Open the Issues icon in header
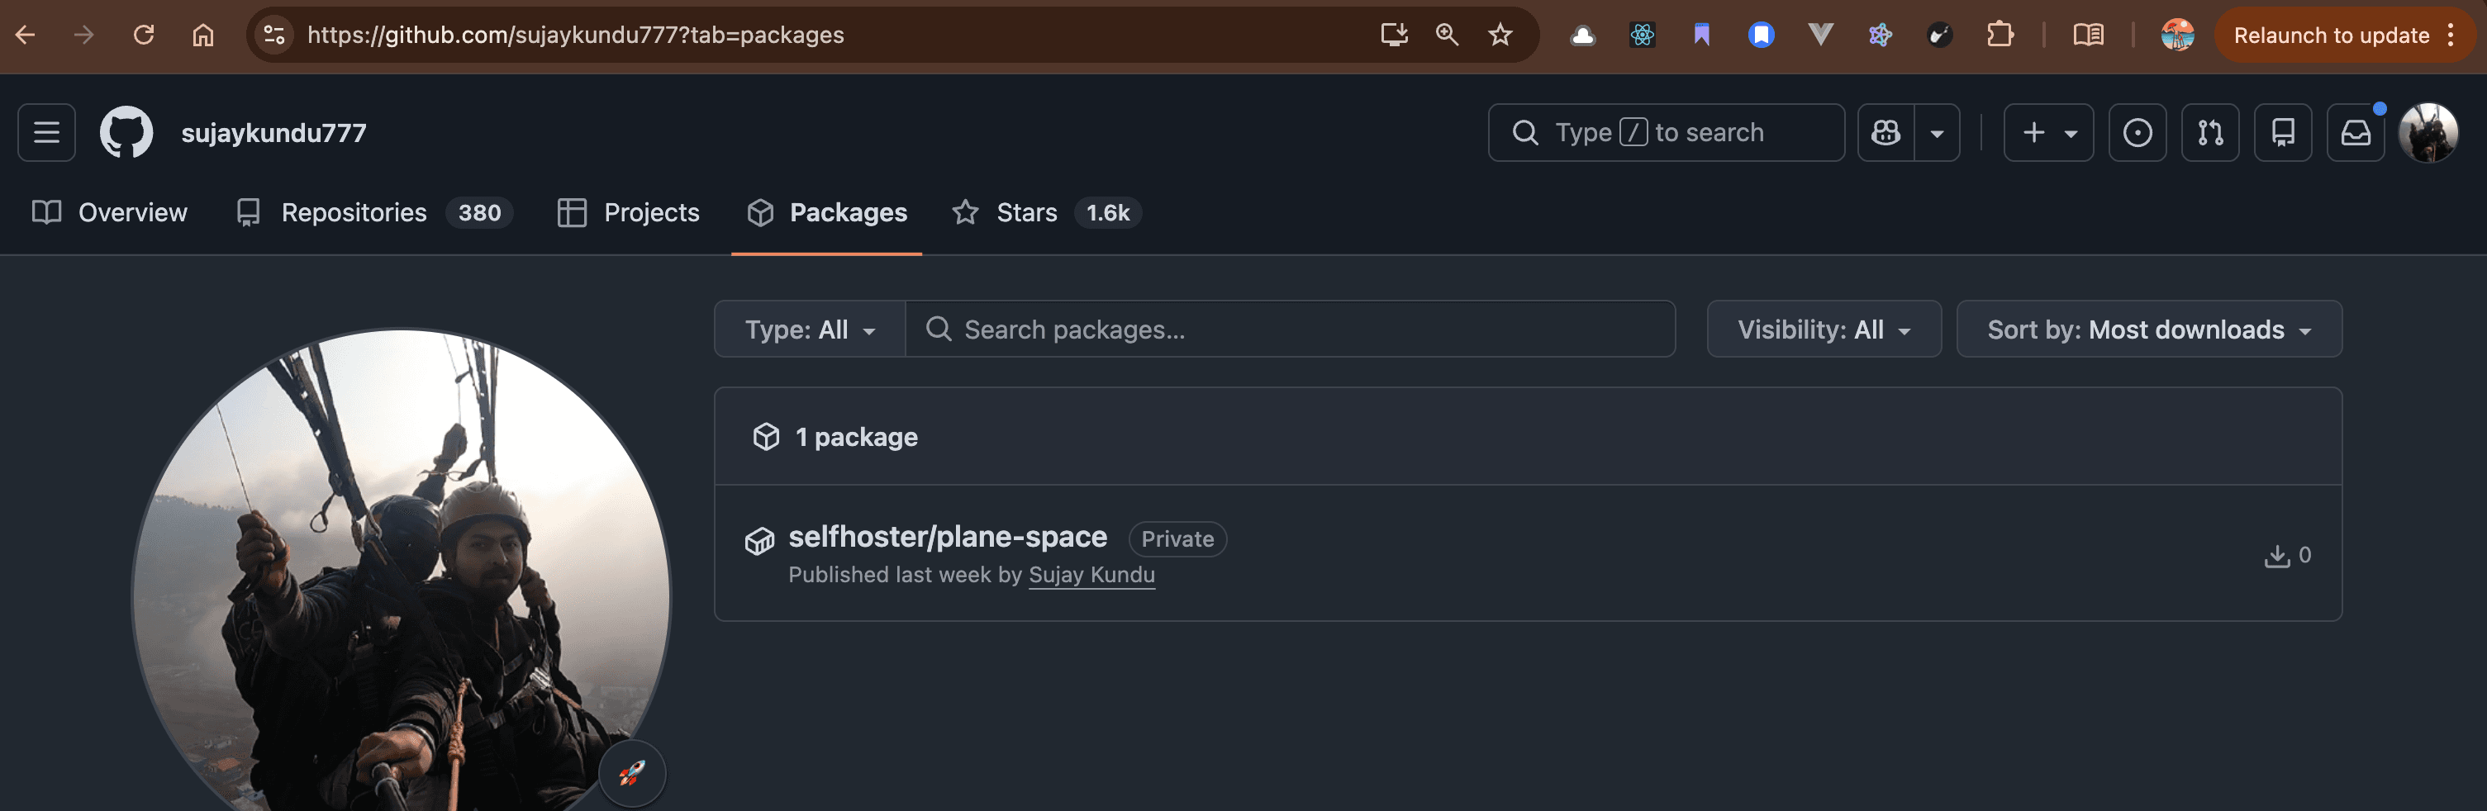Screen dimensions: 2487x811 point(2137,132)
